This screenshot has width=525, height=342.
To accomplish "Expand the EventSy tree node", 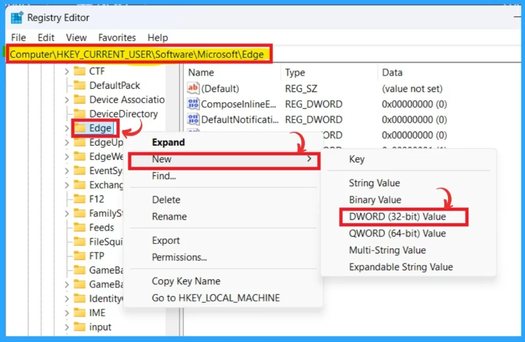I will pyautogui.click(x=67, y=171).
